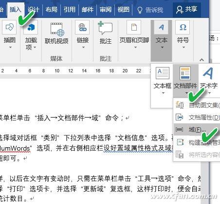Viewport: 220px width, 204px height.
Task: Click the 页眉和页脚 header footer icon
Action: [x=134, y=27]
